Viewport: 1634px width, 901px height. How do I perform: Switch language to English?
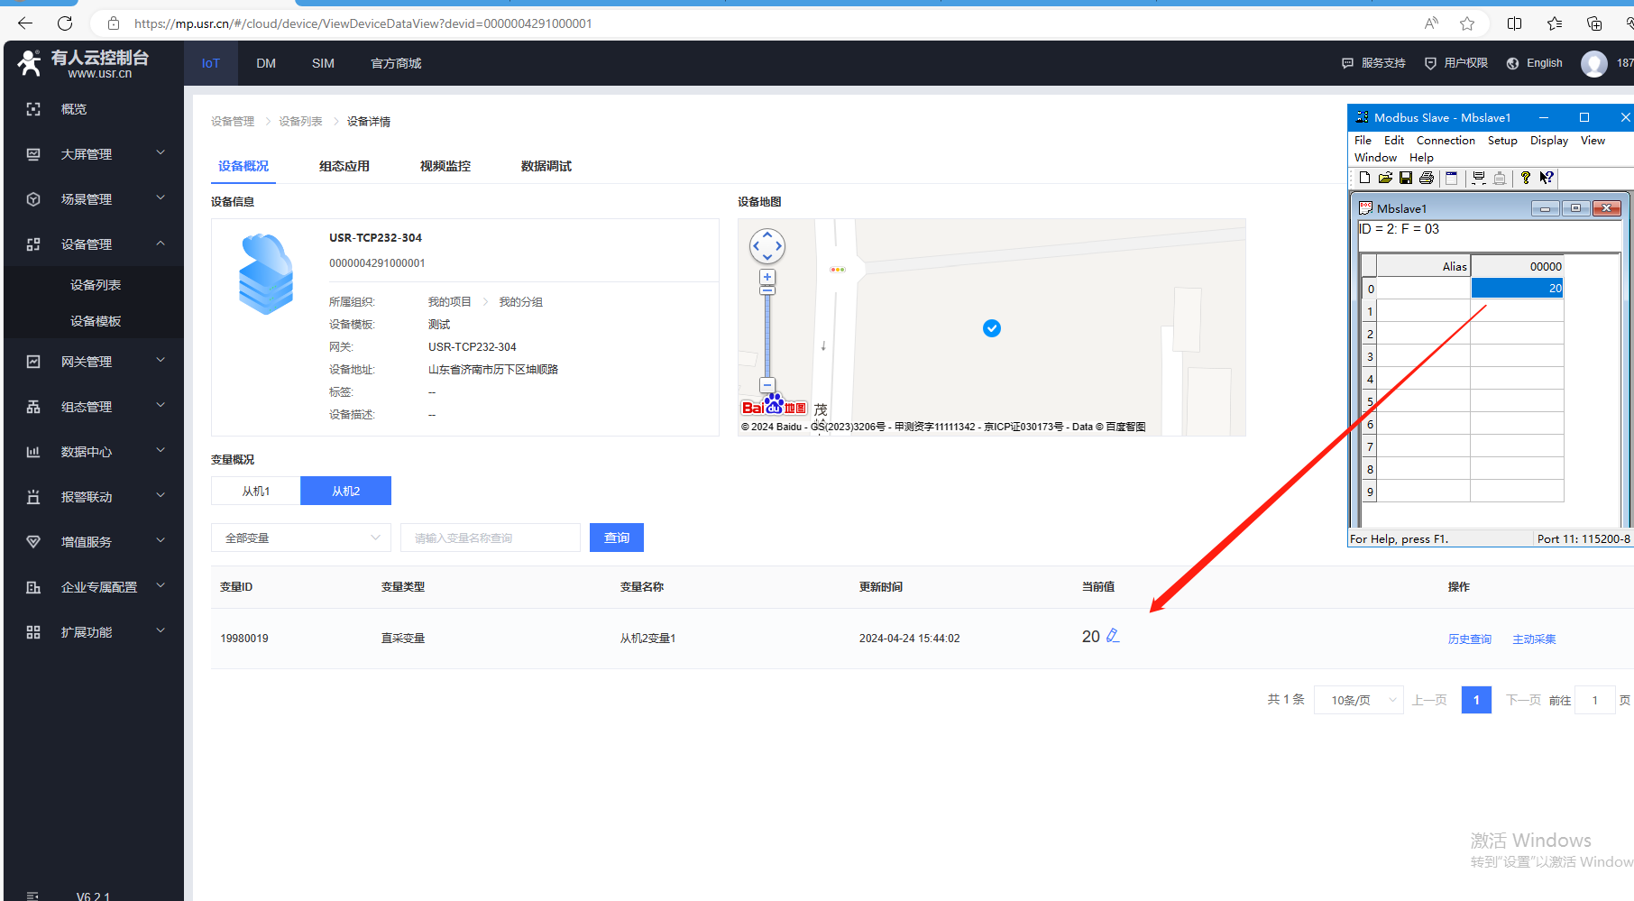click(1535, 63)
